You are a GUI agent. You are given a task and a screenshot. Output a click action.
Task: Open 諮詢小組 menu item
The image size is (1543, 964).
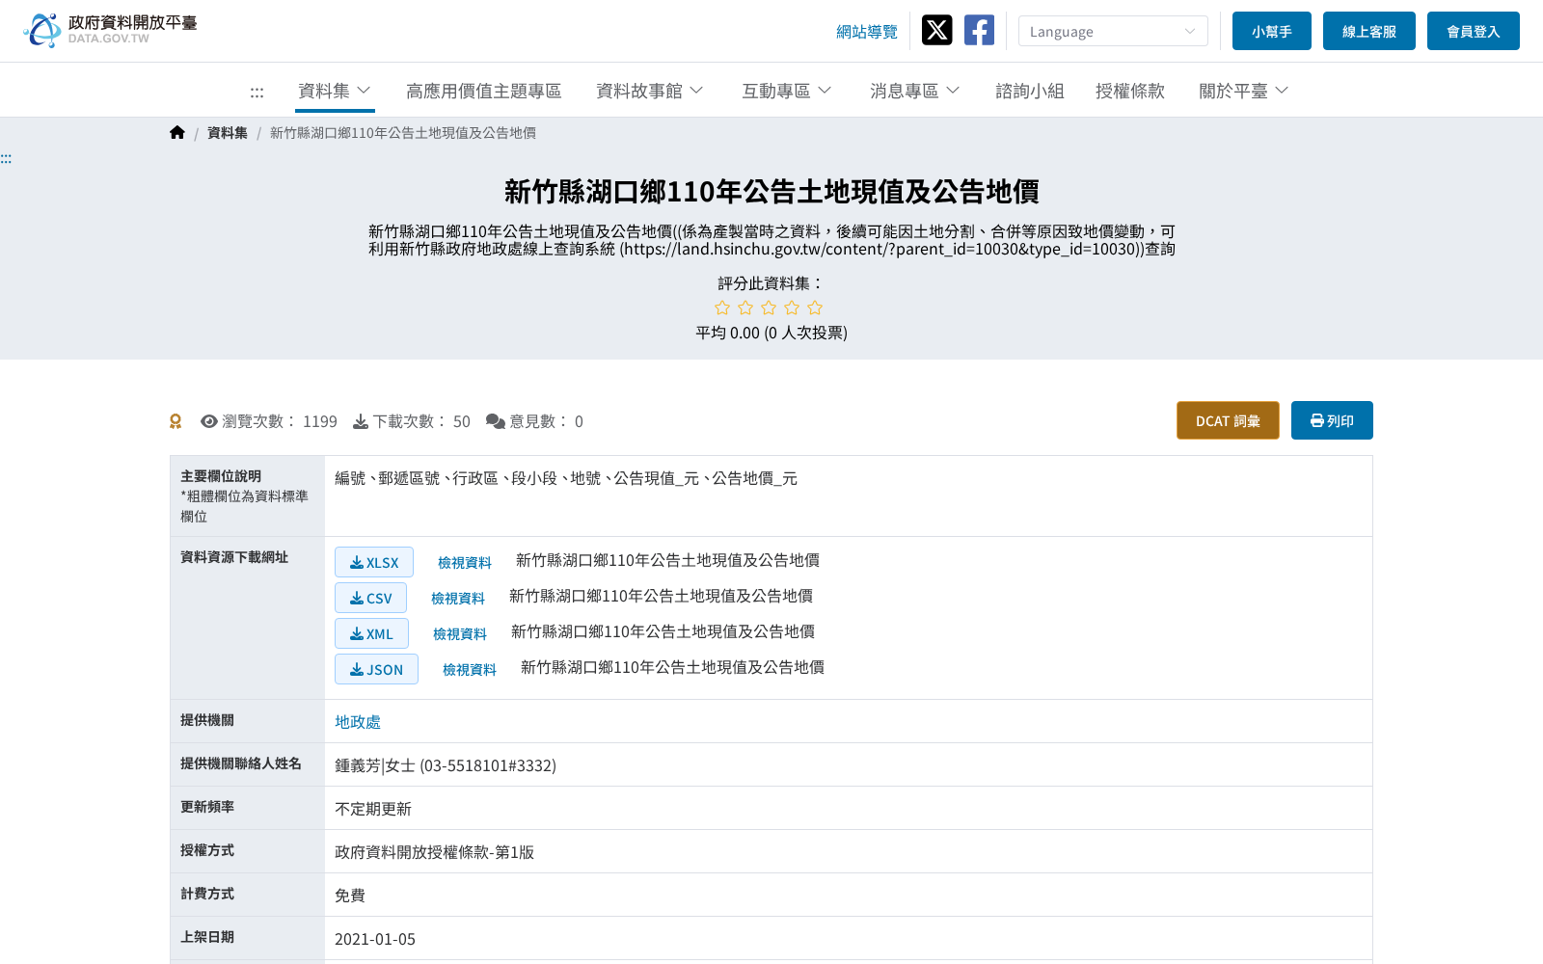1030,91
